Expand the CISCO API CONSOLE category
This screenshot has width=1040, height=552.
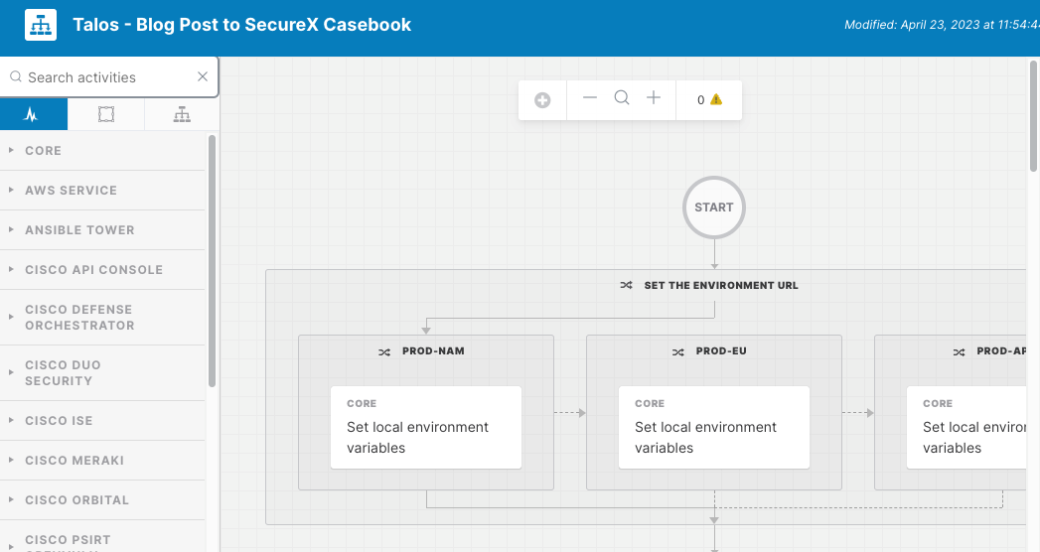[102, 270]
